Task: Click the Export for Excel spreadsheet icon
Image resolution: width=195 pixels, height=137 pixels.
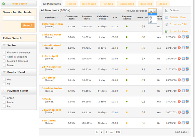Action: (x=166, y=31)
